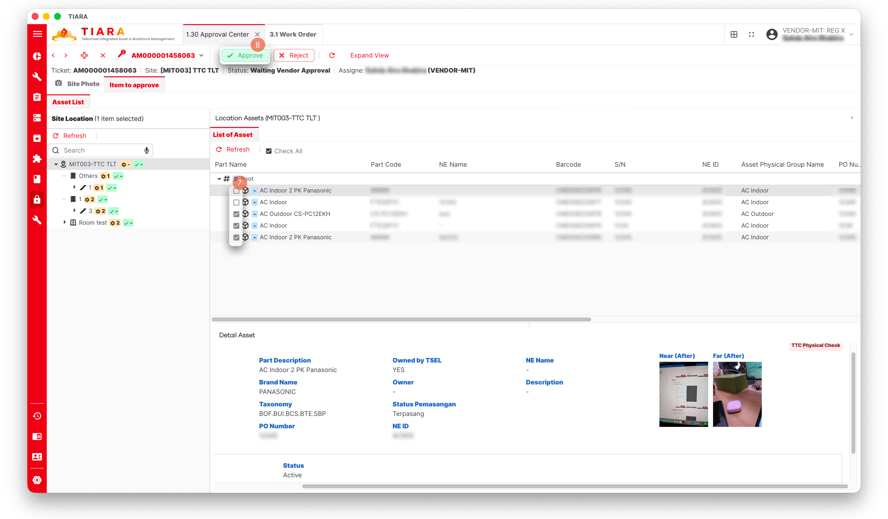Check the second AC Indoor row checkbox

tap(236, 202)
